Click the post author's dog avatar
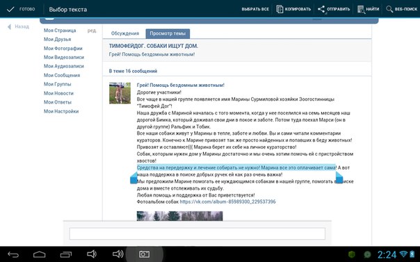Viewport: 420px width, 262px height. click(x=120, y=93)
